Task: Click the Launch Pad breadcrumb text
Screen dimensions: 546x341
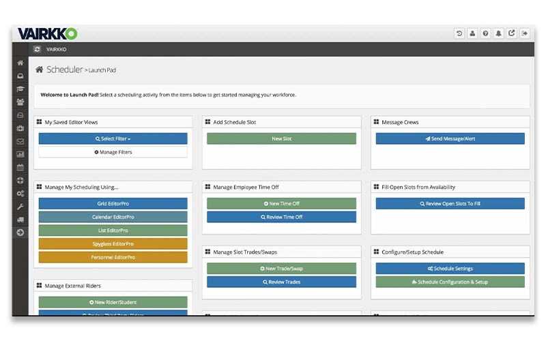Action: point(102,70)
